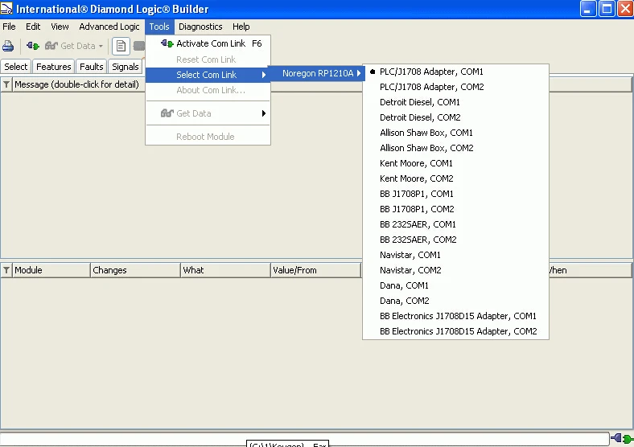This screenshot has height=447, width=634.
Task: Select Navistar, COM2
Action: [x=455, y=270]
